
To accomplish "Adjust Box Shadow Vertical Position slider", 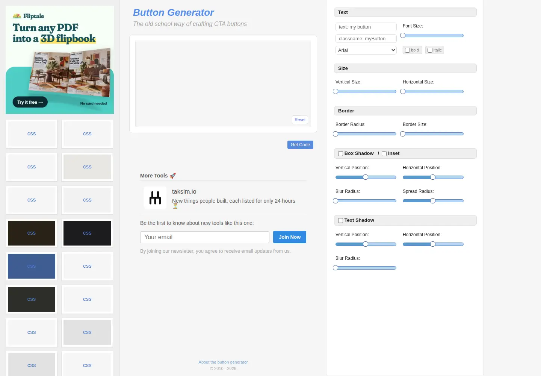I will click(x=366, y=177).
